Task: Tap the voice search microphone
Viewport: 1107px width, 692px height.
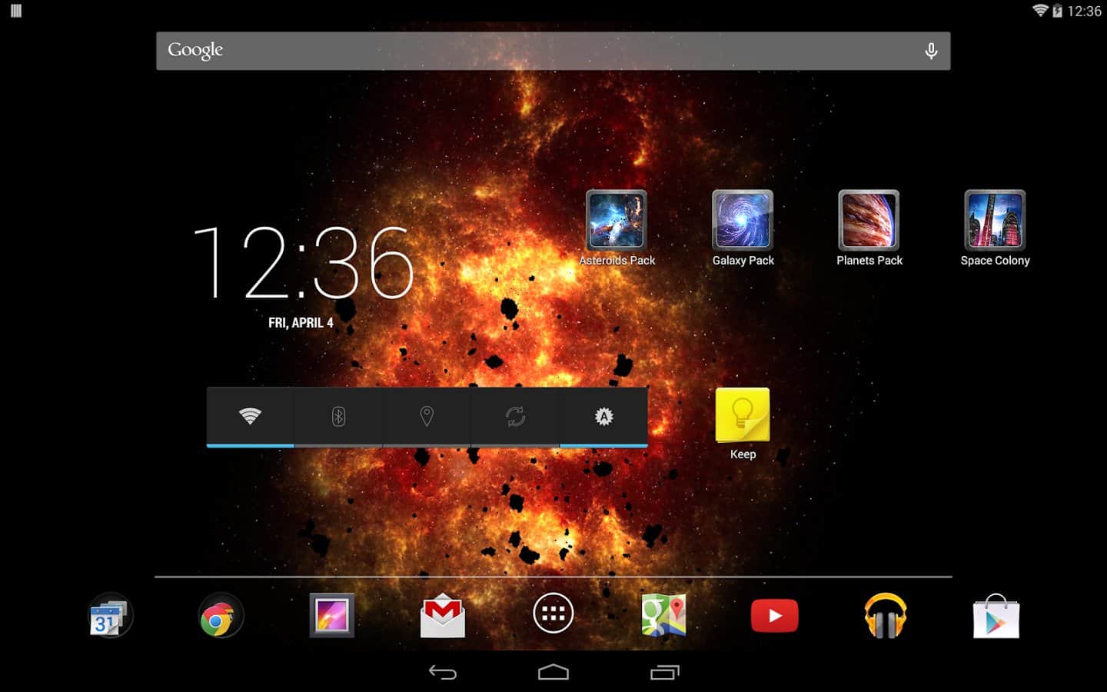Action: [x=931, y=51]
